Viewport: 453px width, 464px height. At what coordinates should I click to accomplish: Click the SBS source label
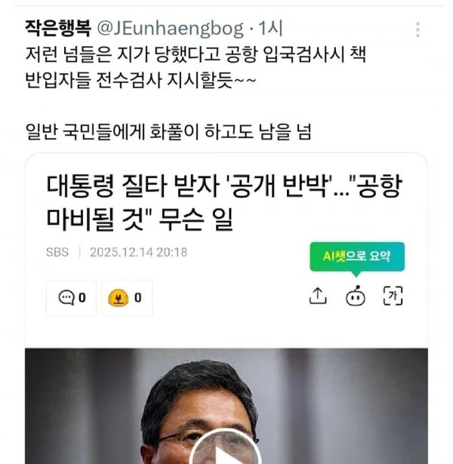point(57,252)
